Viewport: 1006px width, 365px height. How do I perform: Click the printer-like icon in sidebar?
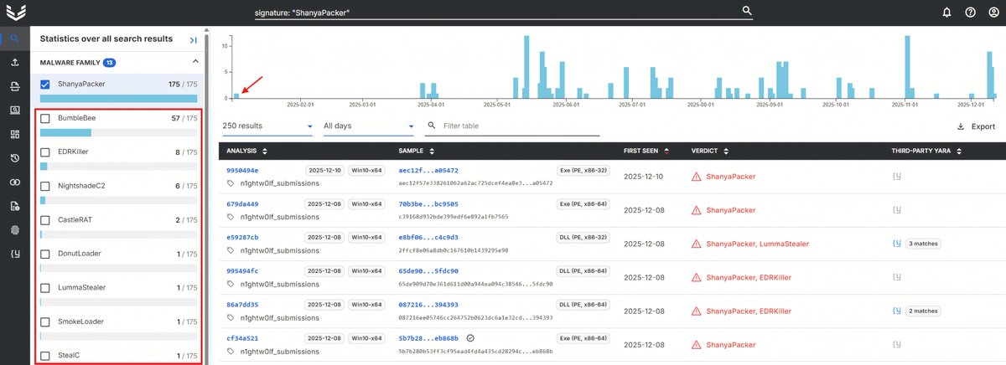click(x=14, y=86)
